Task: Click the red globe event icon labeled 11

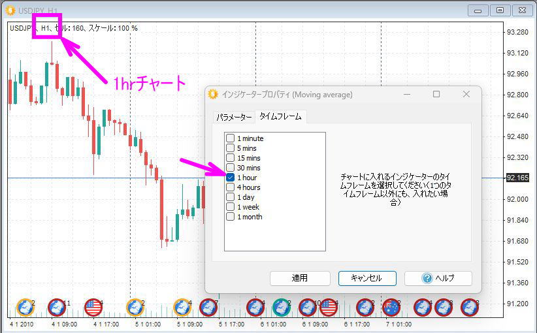Action: click(x=56, y=308)
